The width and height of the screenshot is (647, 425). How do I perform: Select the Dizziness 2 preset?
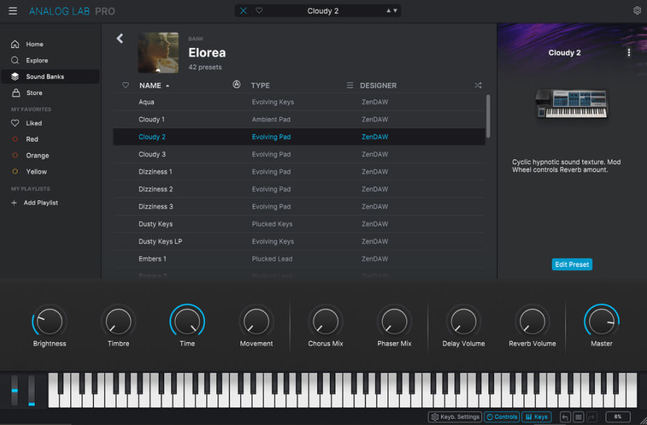[x=298, y=189]
